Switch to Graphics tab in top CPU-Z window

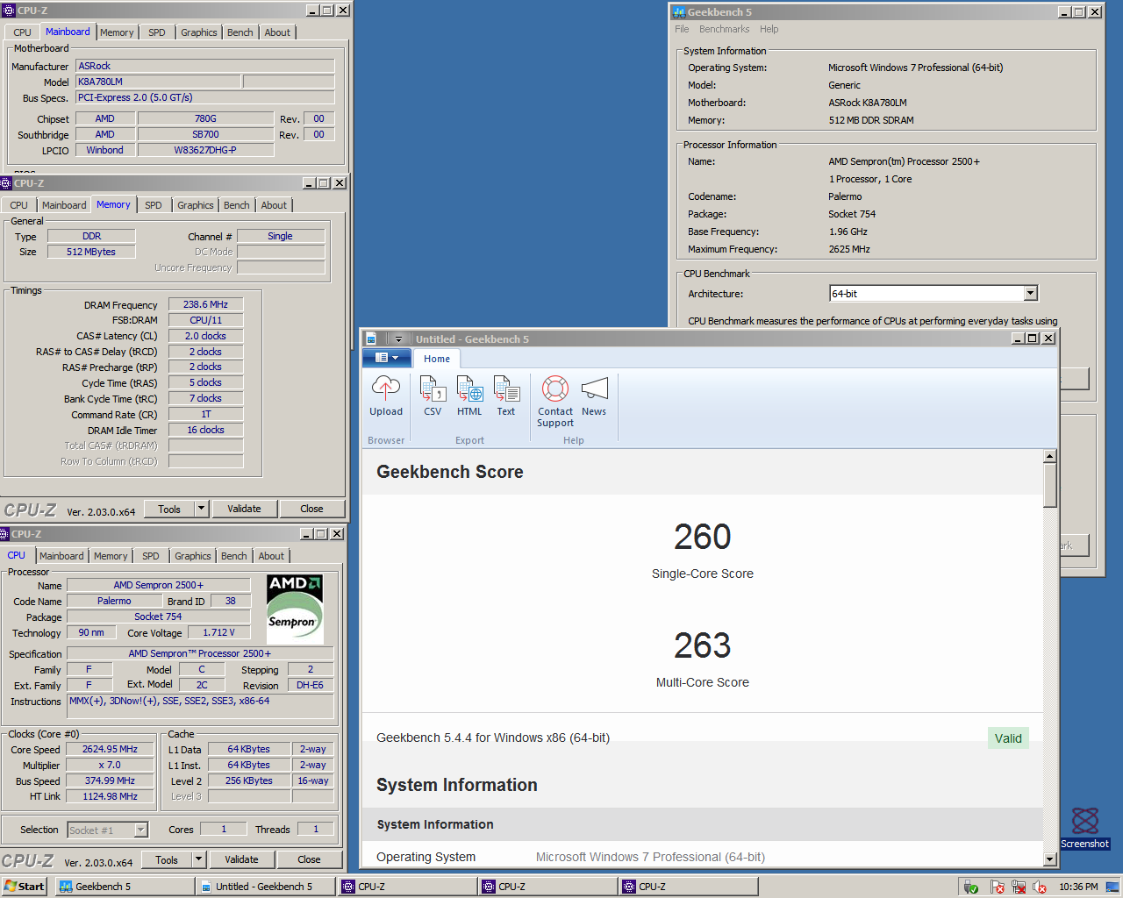(199, 32)
